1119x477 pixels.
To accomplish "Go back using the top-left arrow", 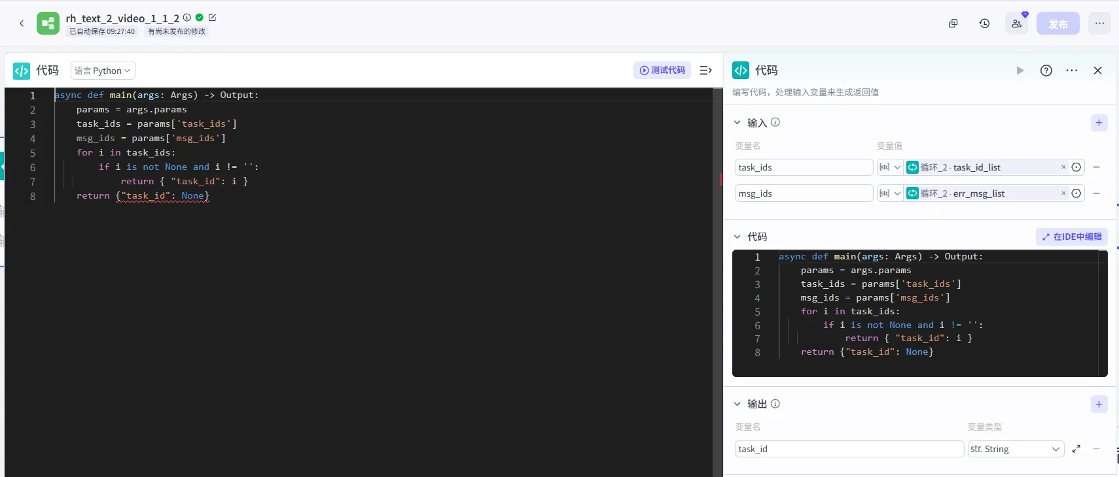I will 22,24.
